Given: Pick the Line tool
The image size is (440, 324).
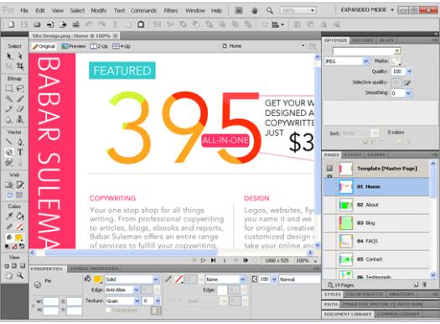Looking at the screenshot, I should pos(9,142).
